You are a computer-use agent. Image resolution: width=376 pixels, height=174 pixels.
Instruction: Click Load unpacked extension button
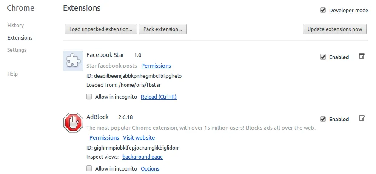click(101, 29)
